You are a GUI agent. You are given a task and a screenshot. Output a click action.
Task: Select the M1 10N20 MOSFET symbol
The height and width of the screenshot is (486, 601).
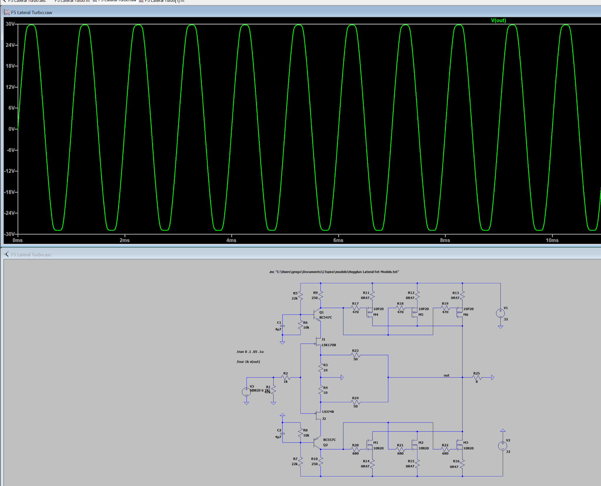(x=370, y=445)
